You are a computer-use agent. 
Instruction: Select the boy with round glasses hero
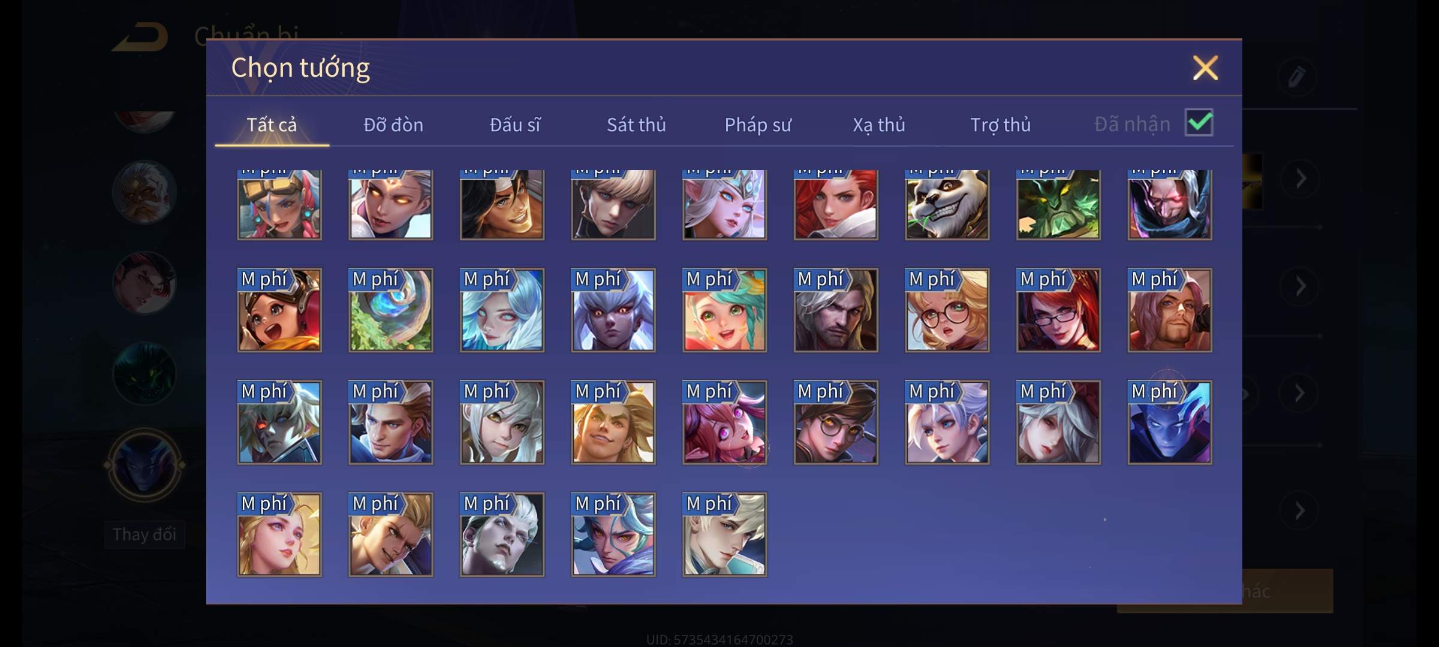pos(836,422)
